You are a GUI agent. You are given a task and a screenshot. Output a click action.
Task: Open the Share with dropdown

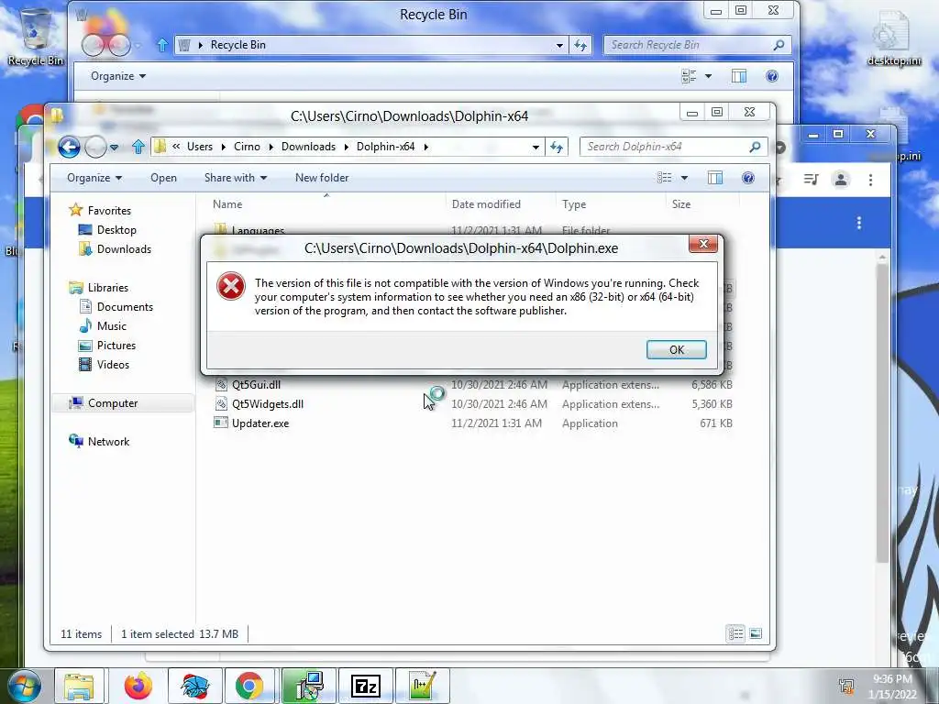236,178
